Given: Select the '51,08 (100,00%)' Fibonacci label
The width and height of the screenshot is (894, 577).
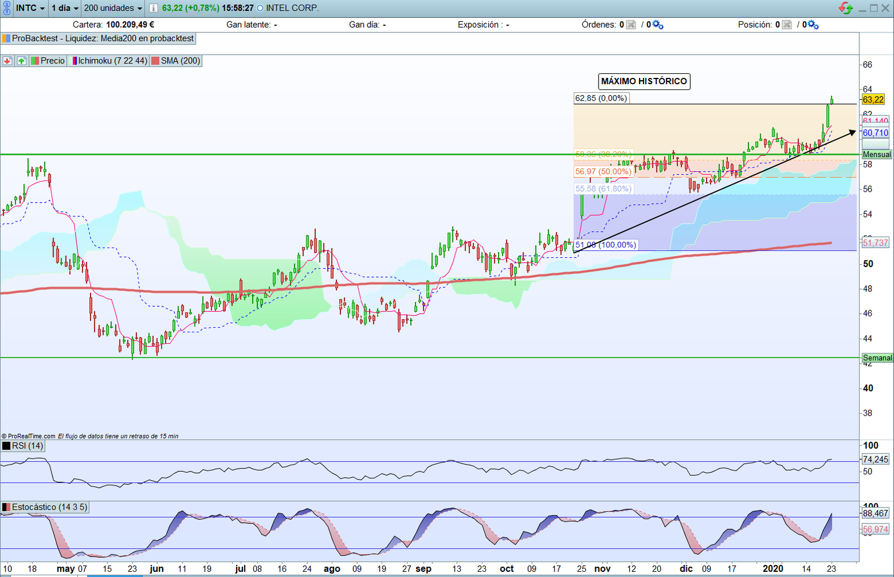Looking at the screenshot, I should tap(605, 245).
